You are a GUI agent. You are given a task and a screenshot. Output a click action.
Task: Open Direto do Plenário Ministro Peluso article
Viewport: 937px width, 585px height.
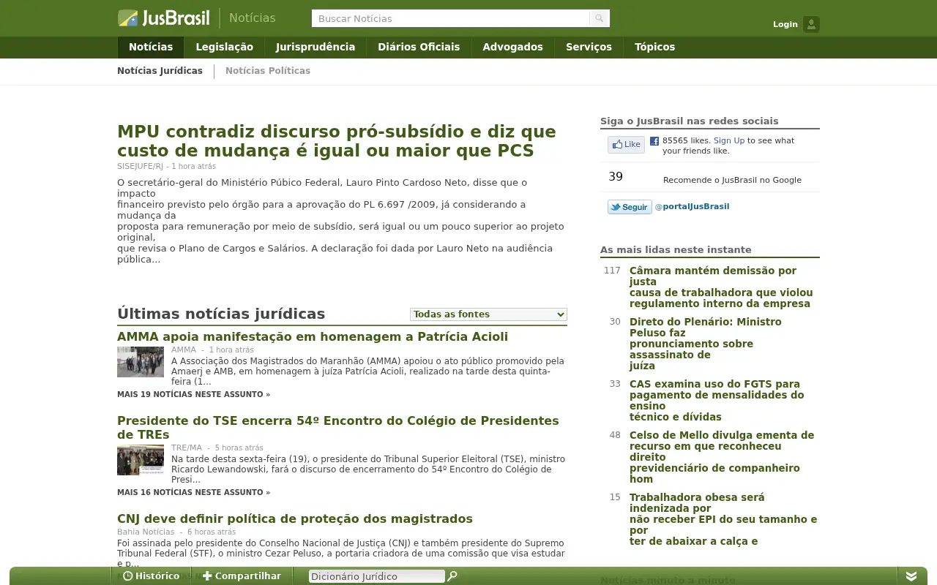tap(706, 344)
